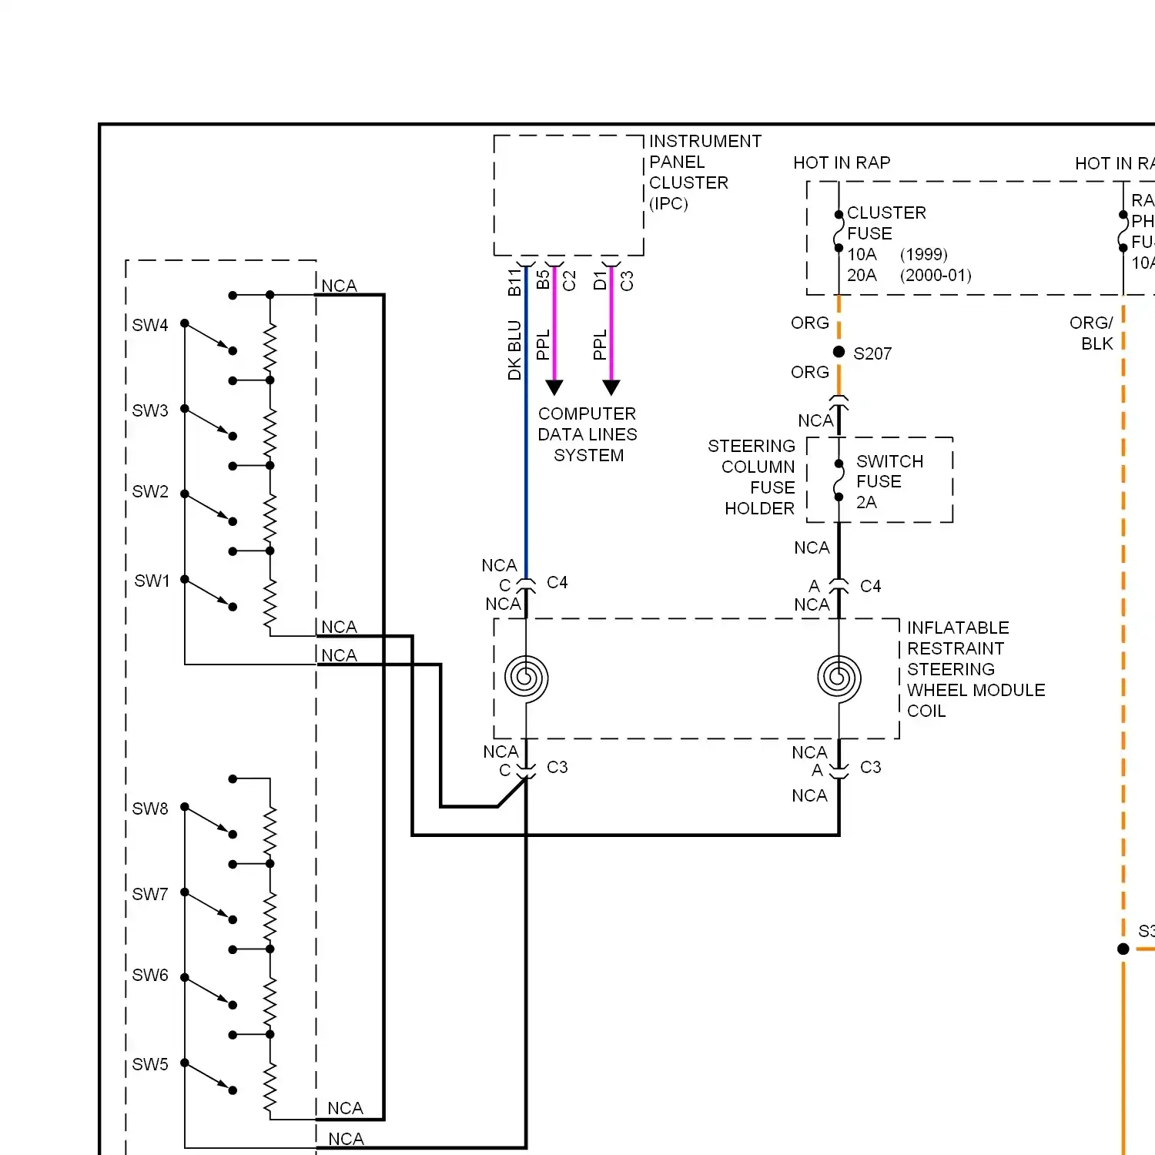Screen dimensions: 1155x1155
Task: Click the C3 label beside pin D1
Action: click(627, 280)
